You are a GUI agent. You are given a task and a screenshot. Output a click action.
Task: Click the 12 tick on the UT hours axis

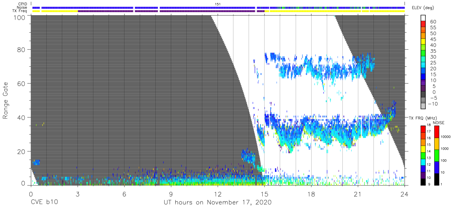click(218, 193)
